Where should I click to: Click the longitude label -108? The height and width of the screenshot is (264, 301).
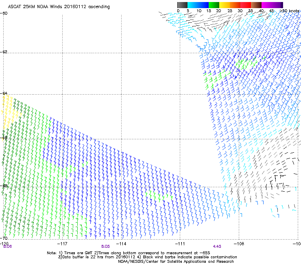(239, 244)
